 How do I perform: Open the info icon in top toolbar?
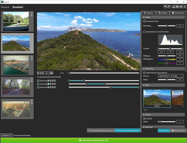pyautogui.click(x=185, y=7)
